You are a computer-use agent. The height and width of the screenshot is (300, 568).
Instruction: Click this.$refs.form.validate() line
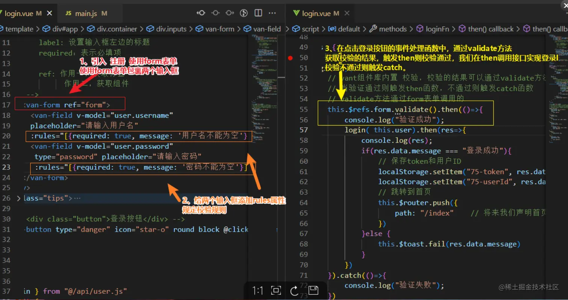pyautogui.click(x=405, y=110)
